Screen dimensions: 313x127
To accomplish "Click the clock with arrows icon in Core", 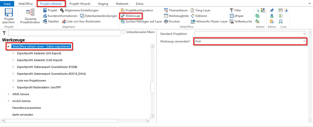I will (281, 21).
